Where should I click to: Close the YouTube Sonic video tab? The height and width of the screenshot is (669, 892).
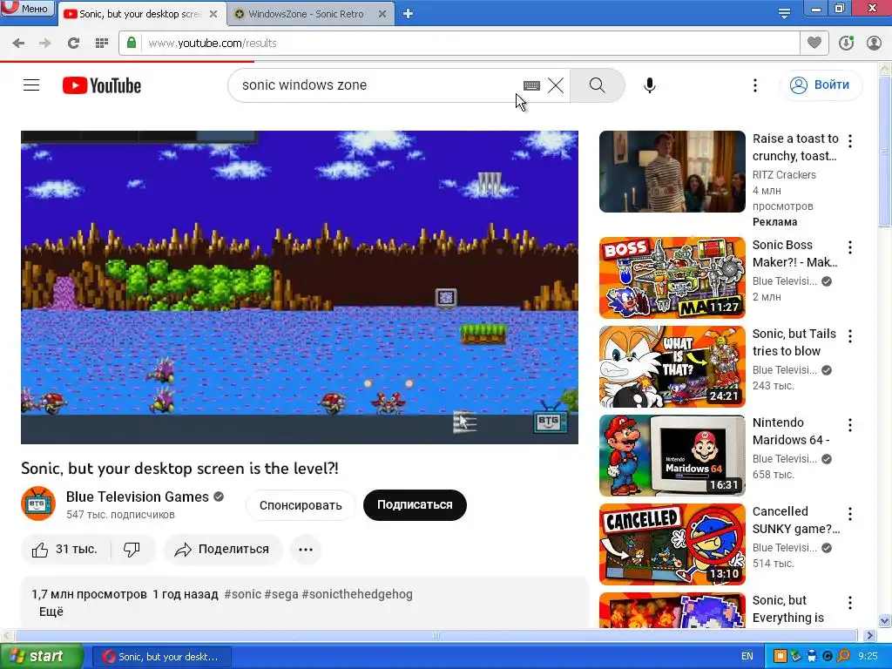click(x=213, y=14)
